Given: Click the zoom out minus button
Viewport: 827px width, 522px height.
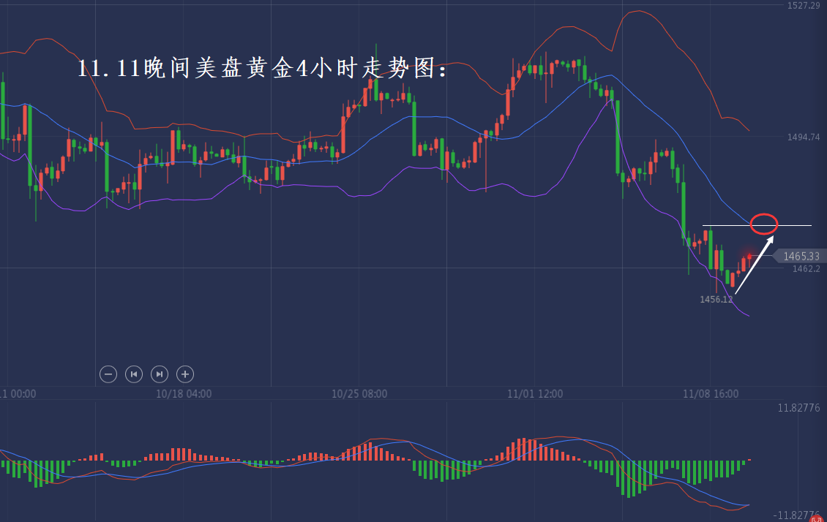Looking at the screenshot, I should (x=108, y=374).
